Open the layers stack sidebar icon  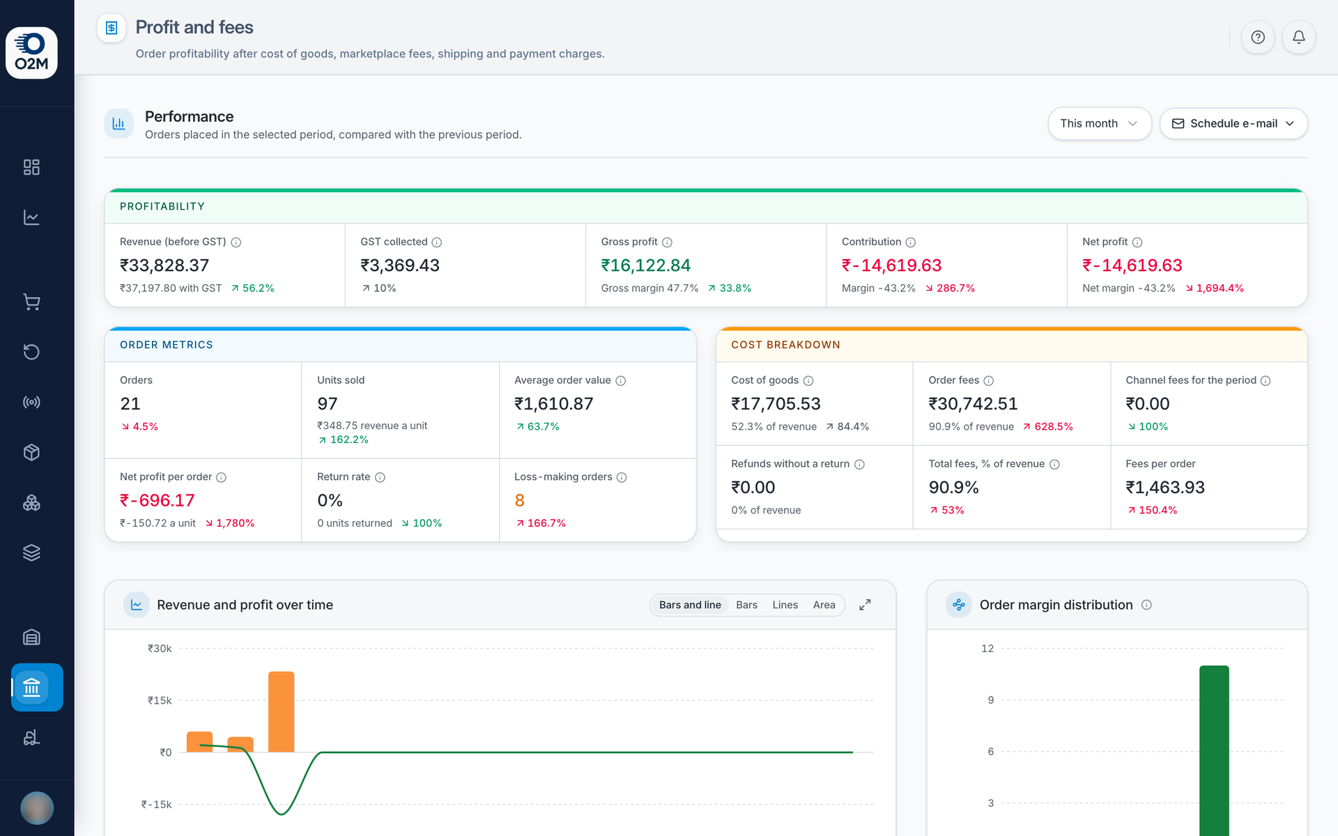(31, 552)
